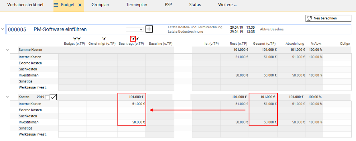Screen dimensions: 356x141
Task: Click the Obligo column header
Action: (x=345, y=44)
